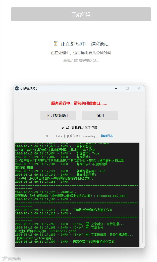Viewport: 157px width, 262px height.
Task: Click the hourglass icon beside 正在处理中
Action: click(56, 44)
